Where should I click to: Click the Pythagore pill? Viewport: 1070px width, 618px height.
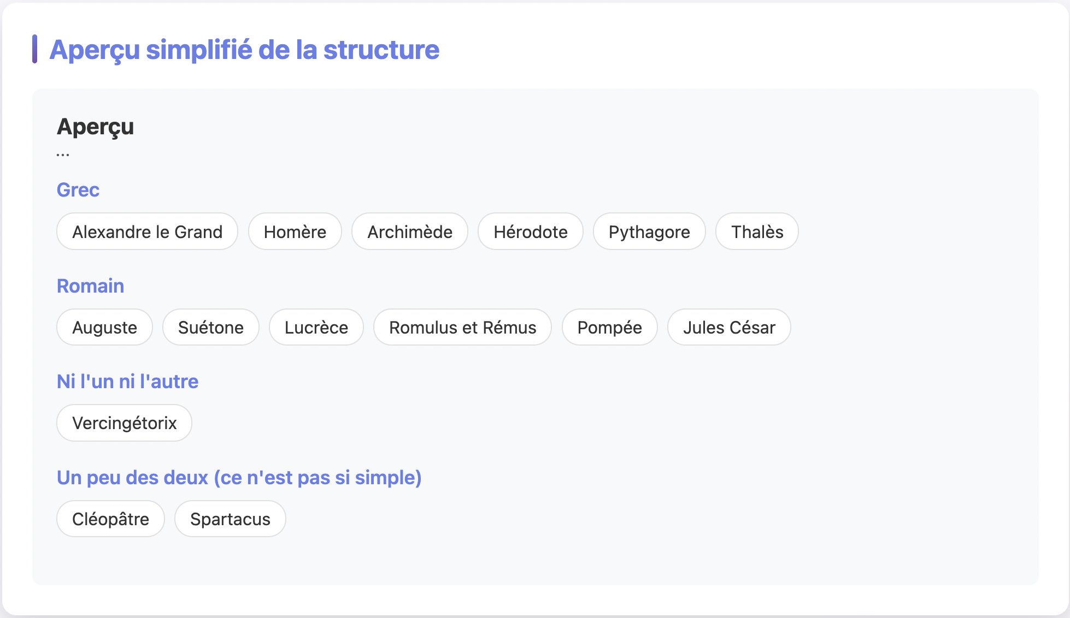coord(649,231)
